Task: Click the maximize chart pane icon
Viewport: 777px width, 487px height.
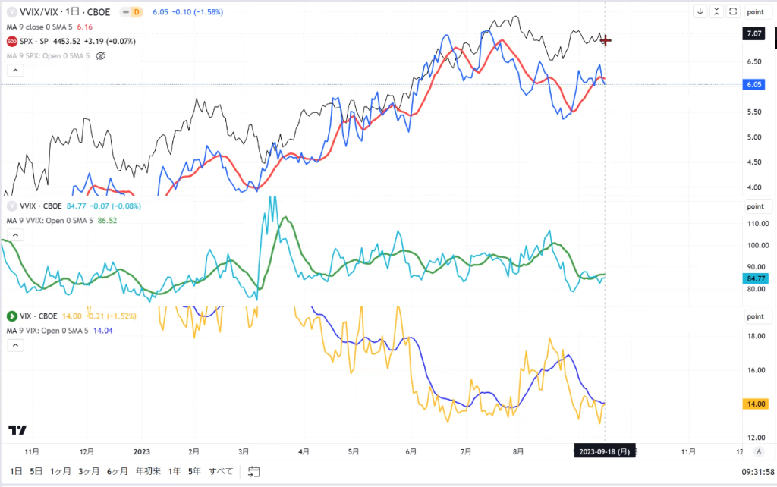Action: [x=733, y=11]
